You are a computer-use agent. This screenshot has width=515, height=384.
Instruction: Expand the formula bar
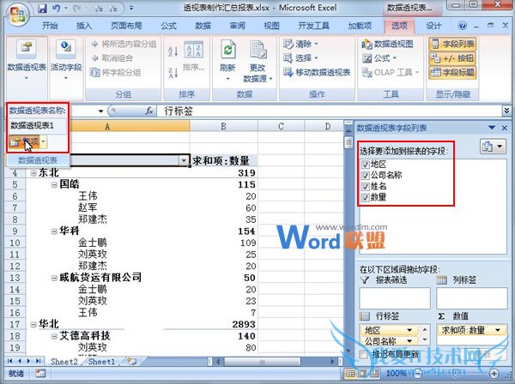(506, 111)
